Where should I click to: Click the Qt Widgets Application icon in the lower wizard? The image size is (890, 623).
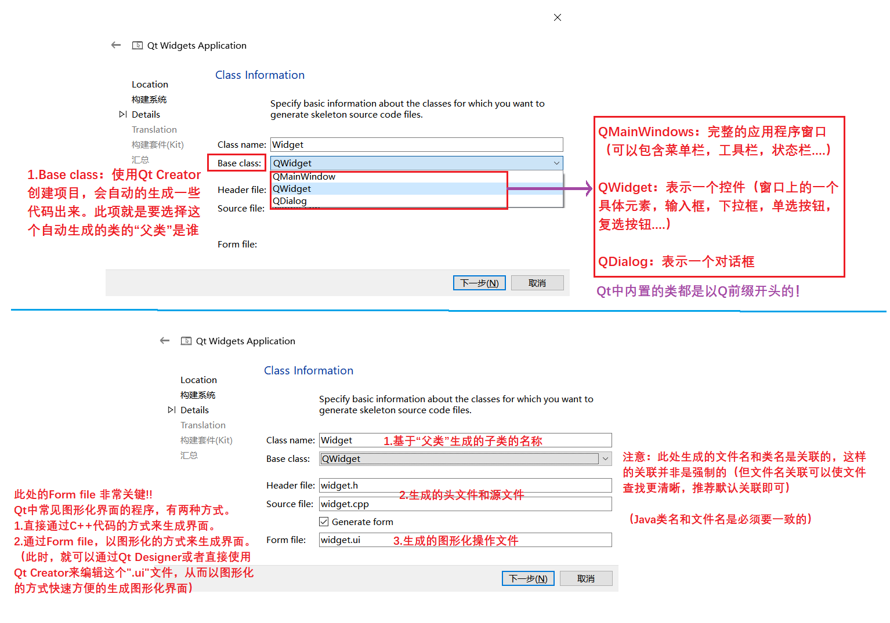click(186, 341)
